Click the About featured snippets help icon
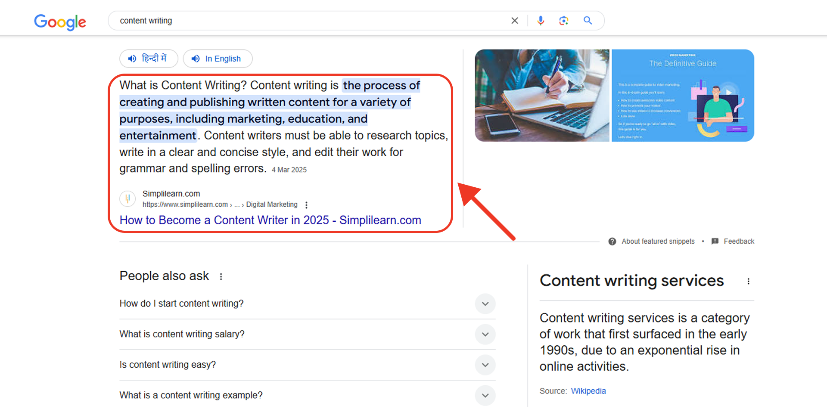The width and height of the screenshot is (827, 412). pyautogui.click(x=612, y=242)
